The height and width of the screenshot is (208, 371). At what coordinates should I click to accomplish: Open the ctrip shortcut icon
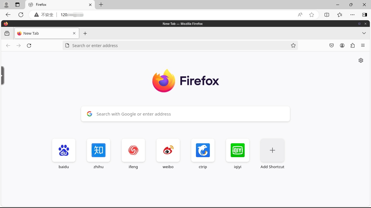click(x=203, y=150)
